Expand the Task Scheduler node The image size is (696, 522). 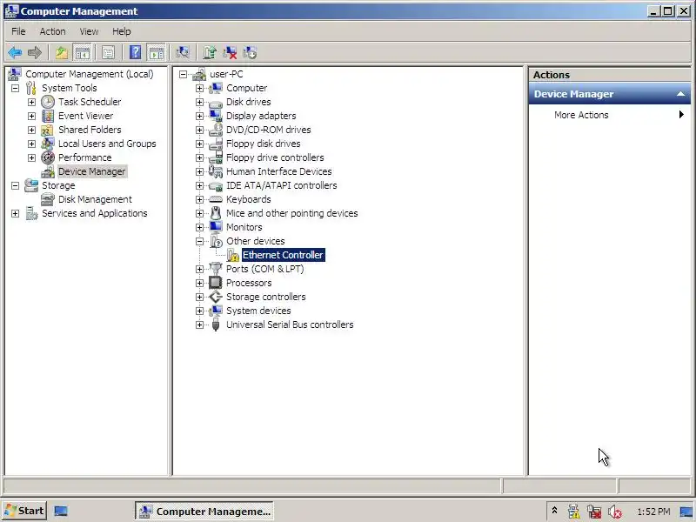[x=31, y=102]
